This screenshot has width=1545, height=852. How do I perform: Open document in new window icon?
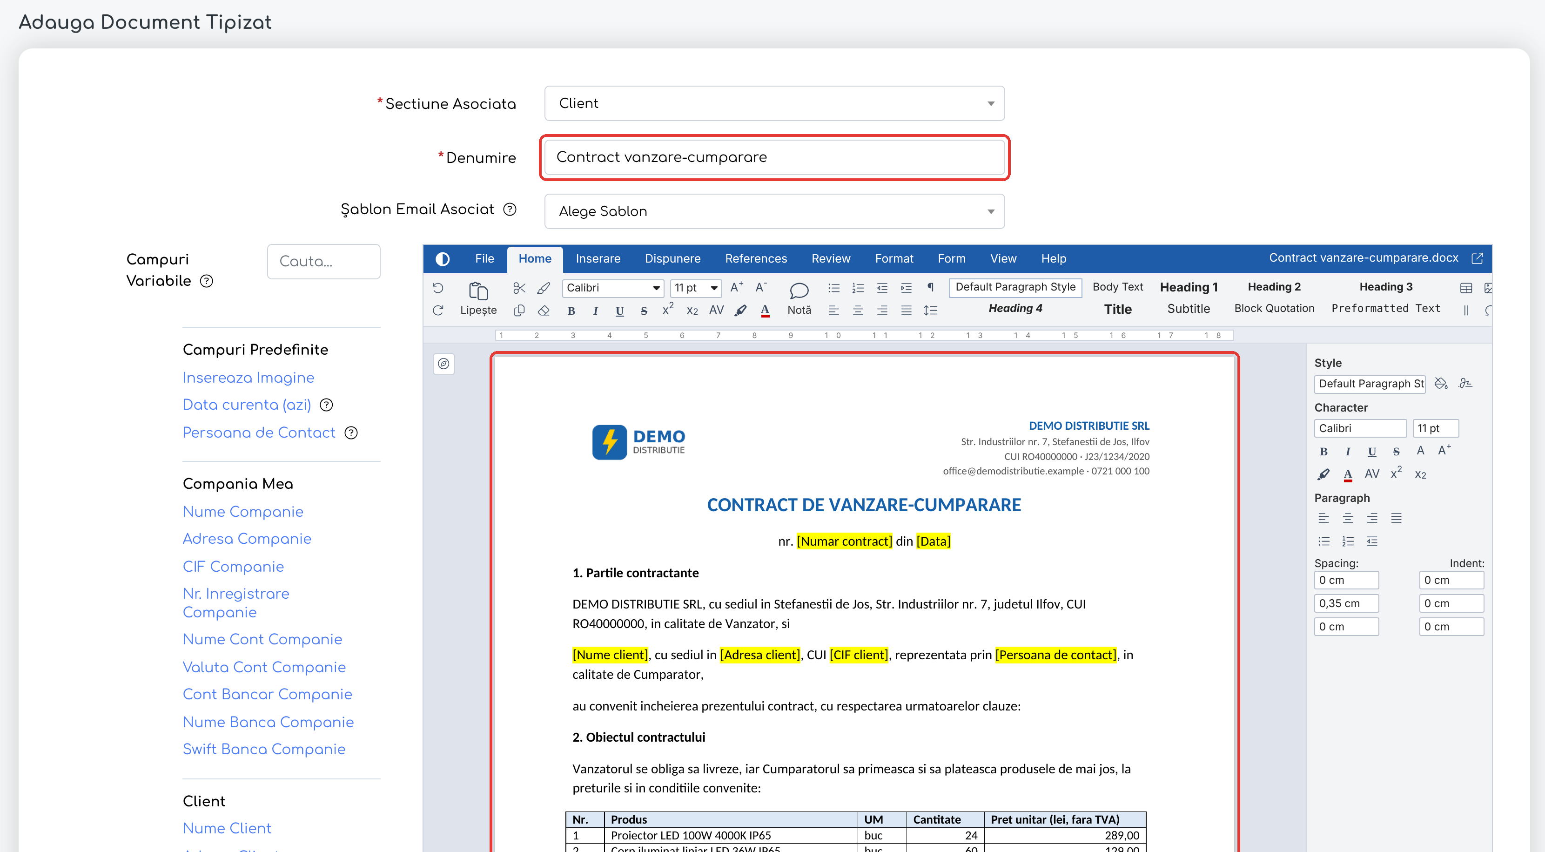(x=1477, y=258)
